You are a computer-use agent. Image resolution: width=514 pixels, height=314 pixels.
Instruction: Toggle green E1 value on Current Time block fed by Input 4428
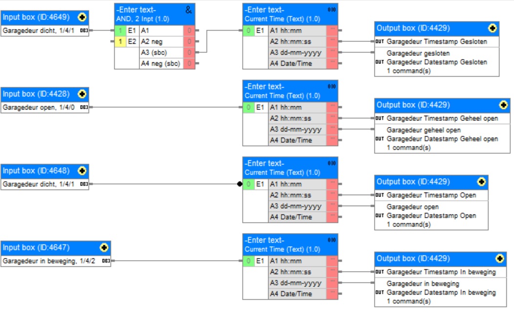point(249,107)
